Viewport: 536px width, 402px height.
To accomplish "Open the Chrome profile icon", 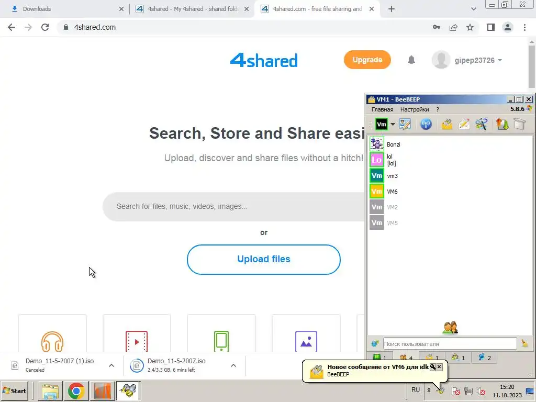I will pyautogui.click(x=508, y=27).
